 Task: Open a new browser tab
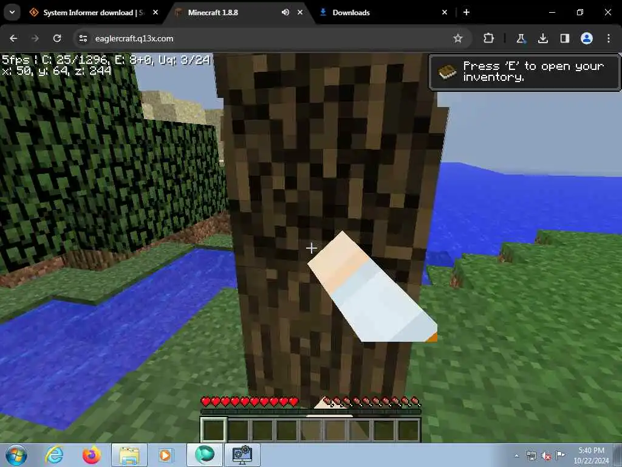466,12
